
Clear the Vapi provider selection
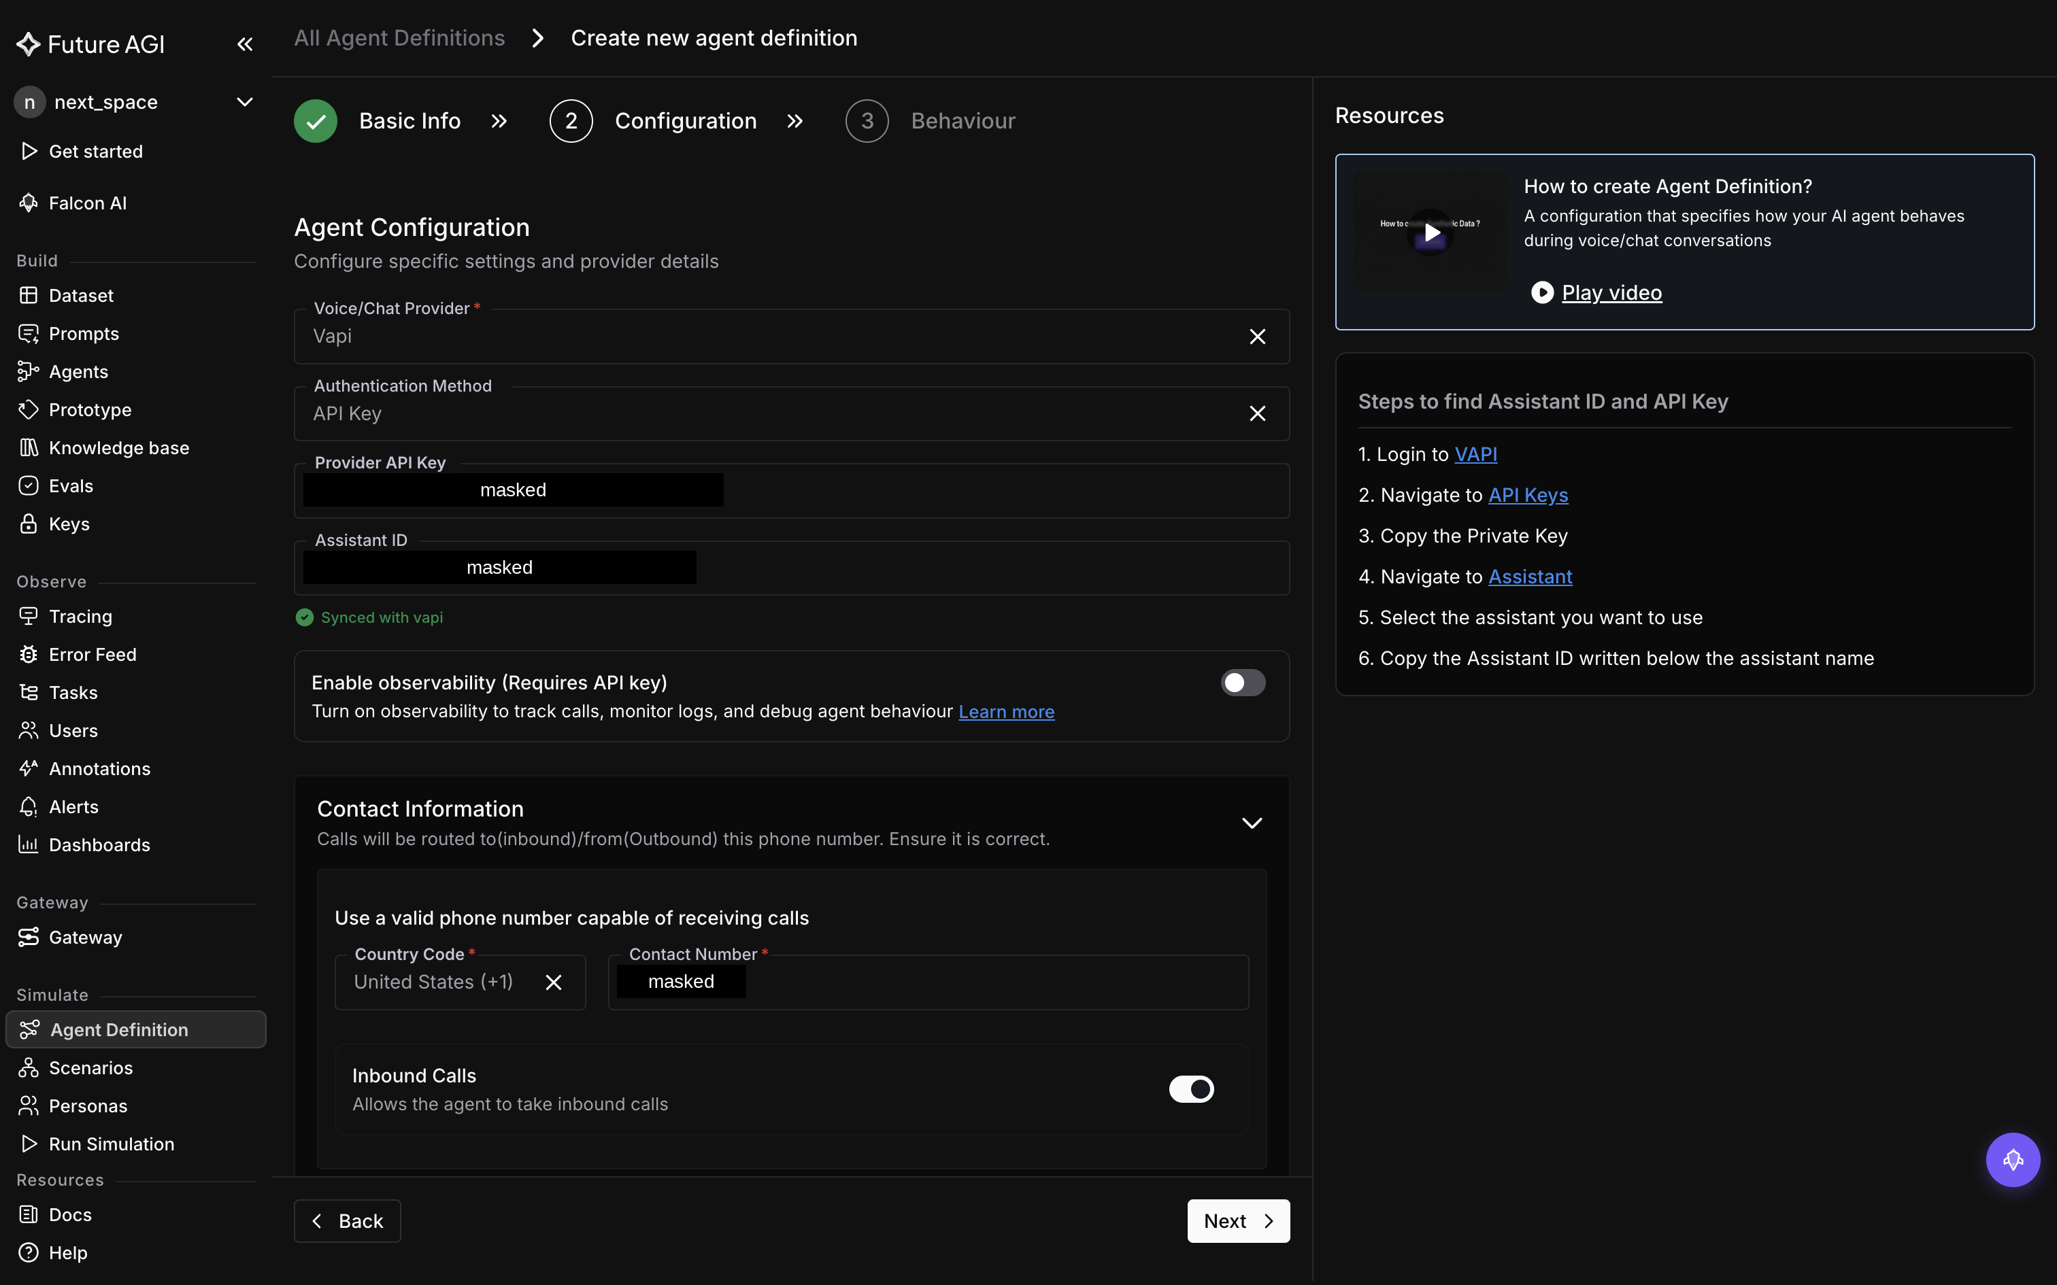click(1257, 337)
